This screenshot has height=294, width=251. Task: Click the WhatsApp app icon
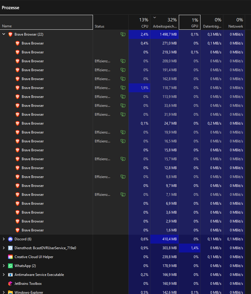[x=10, y=266]
